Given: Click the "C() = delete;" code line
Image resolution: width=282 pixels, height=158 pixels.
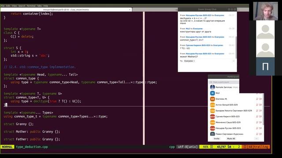Looking at the screenshot, I should tap(22, 36).
